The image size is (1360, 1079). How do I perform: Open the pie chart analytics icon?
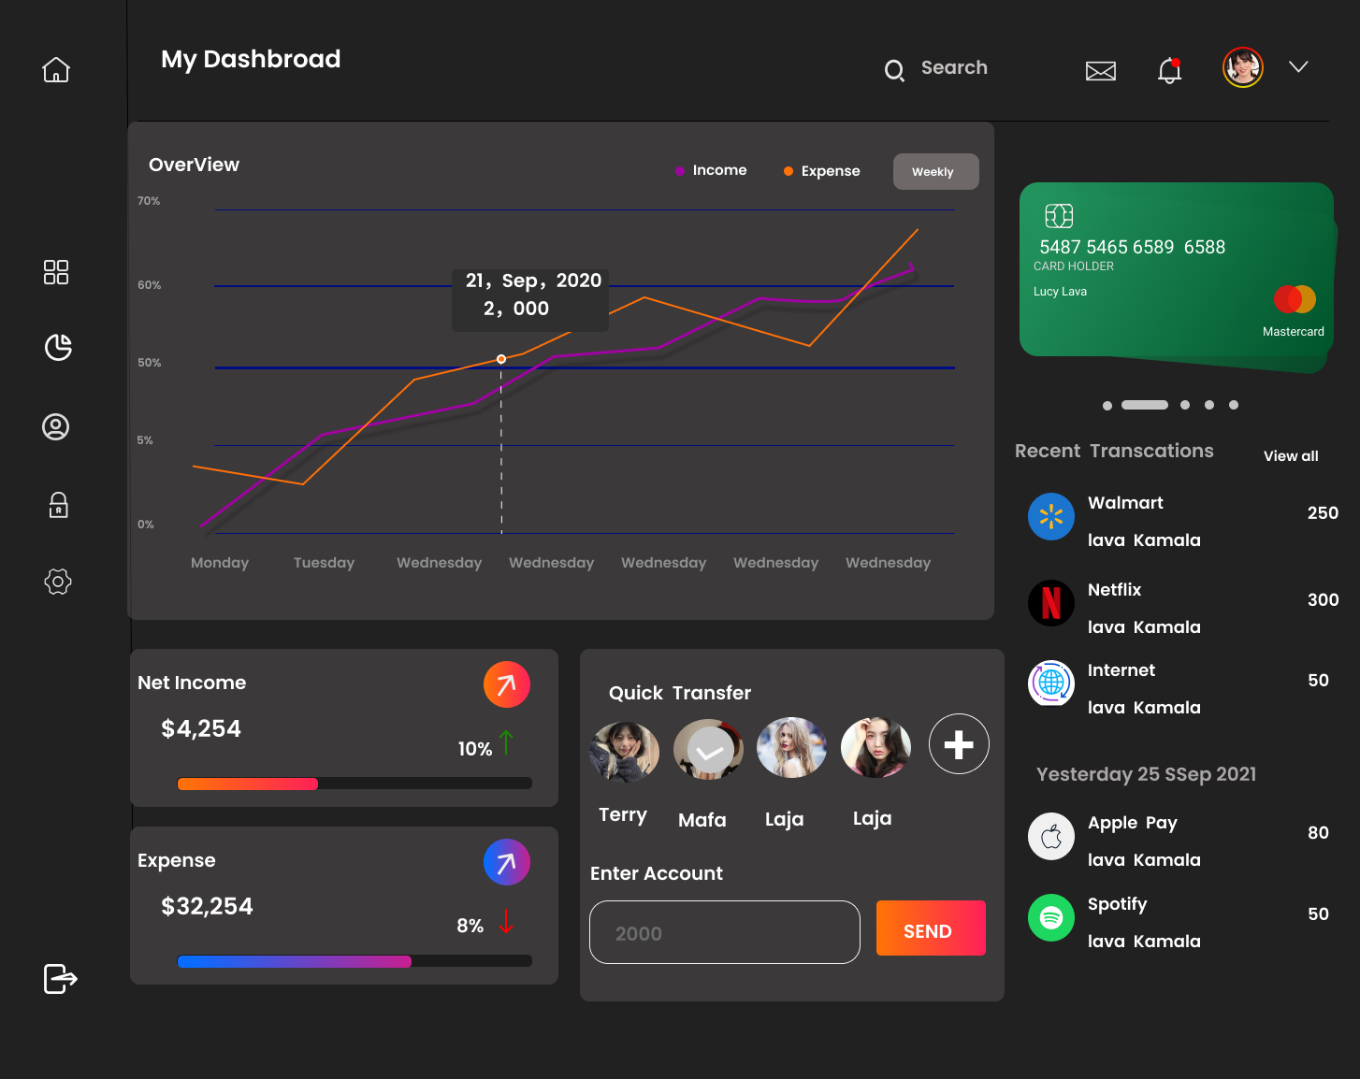click(58, 347)
